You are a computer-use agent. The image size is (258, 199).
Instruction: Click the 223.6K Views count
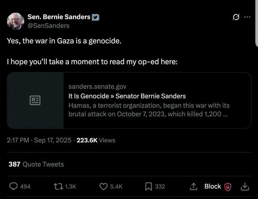click(x=96, y=140)
